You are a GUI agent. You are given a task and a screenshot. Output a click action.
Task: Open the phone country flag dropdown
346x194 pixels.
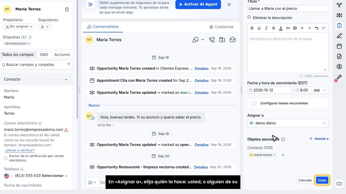tap(8, 176)
